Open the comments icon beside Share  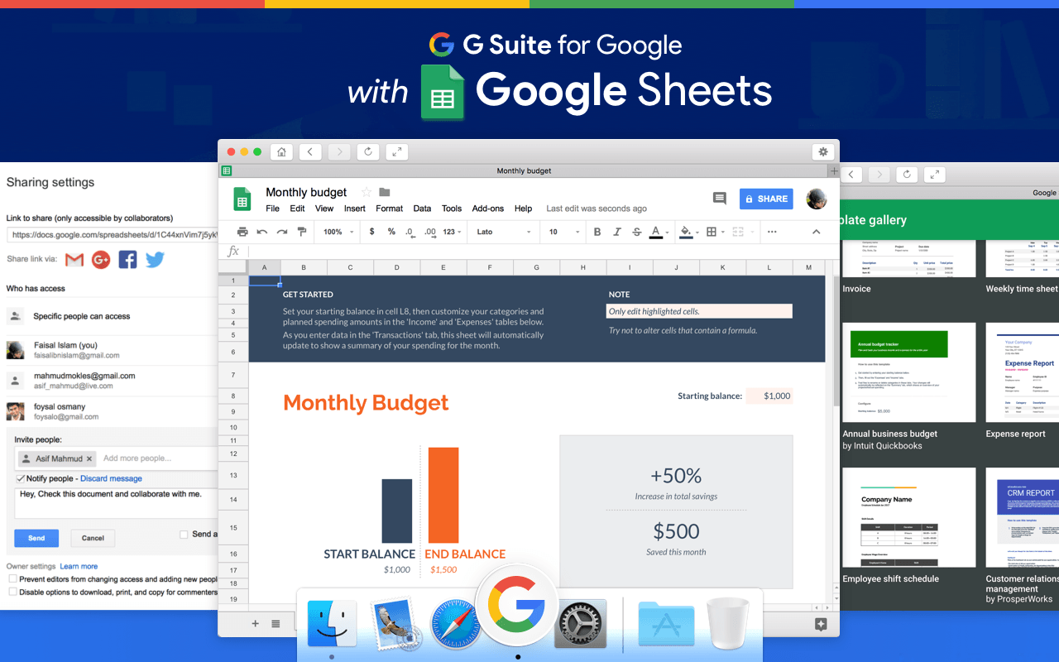[x=719, y=199]
